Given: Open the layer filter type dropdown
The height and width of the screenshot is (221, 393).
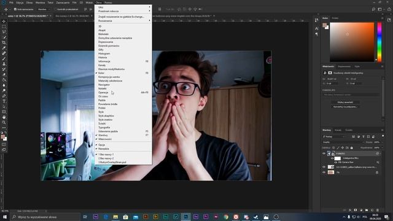Looking at the screenshot, I should (x=333, y=136).
